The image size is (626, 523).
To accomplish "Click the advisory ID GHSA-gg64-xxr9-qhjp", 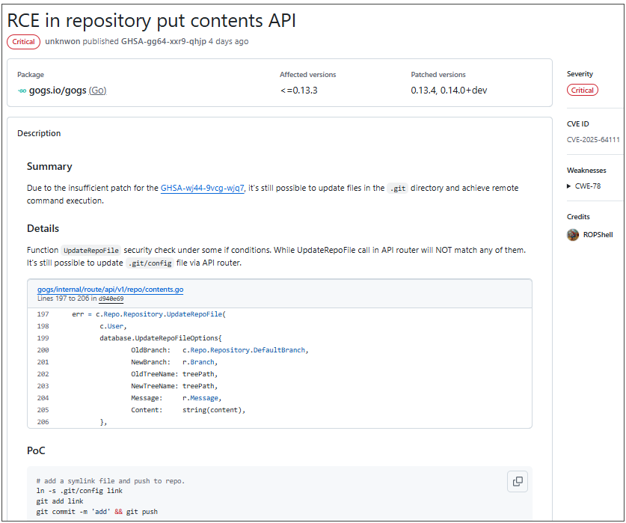I will (163, 42).
